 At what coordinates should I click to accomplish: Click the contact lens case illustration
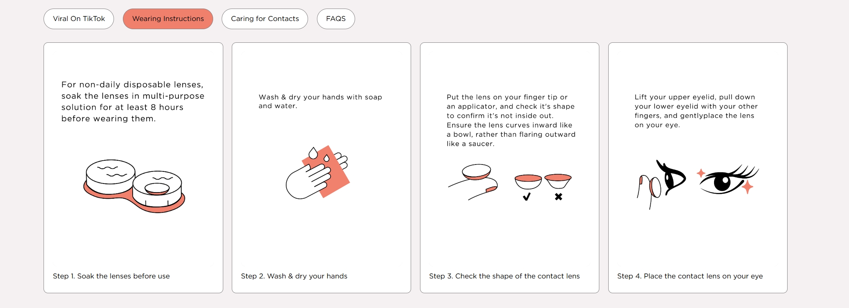pos(134,185)
